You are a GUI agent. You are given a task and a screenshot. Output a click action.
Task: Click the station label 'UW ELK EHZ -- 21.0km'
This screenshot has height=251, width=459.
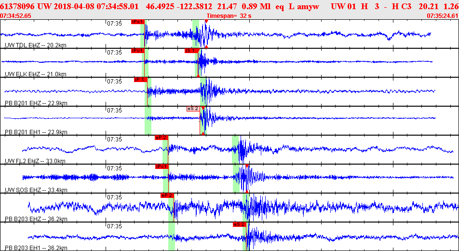pyautogui.click(x=36, y=74)
